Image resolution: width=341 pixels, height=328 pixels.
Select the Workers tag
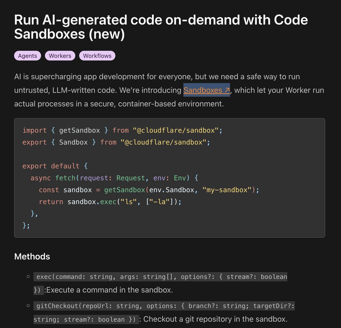coord(60,56)
